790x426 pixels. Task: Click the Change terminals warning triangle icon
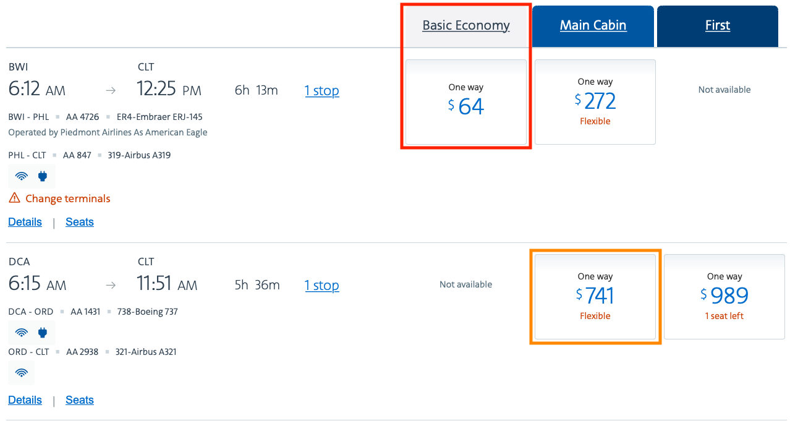14,198
